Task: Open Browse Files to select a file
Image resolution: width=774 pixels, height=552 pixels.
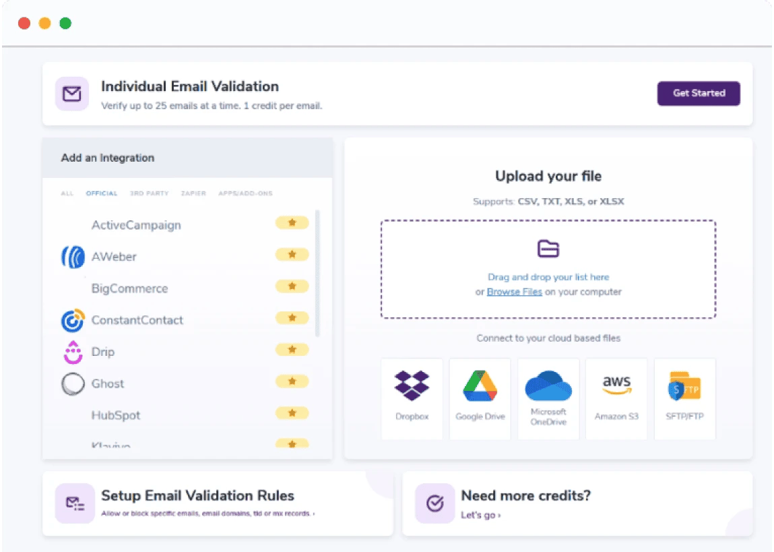Action: [514, 293]
